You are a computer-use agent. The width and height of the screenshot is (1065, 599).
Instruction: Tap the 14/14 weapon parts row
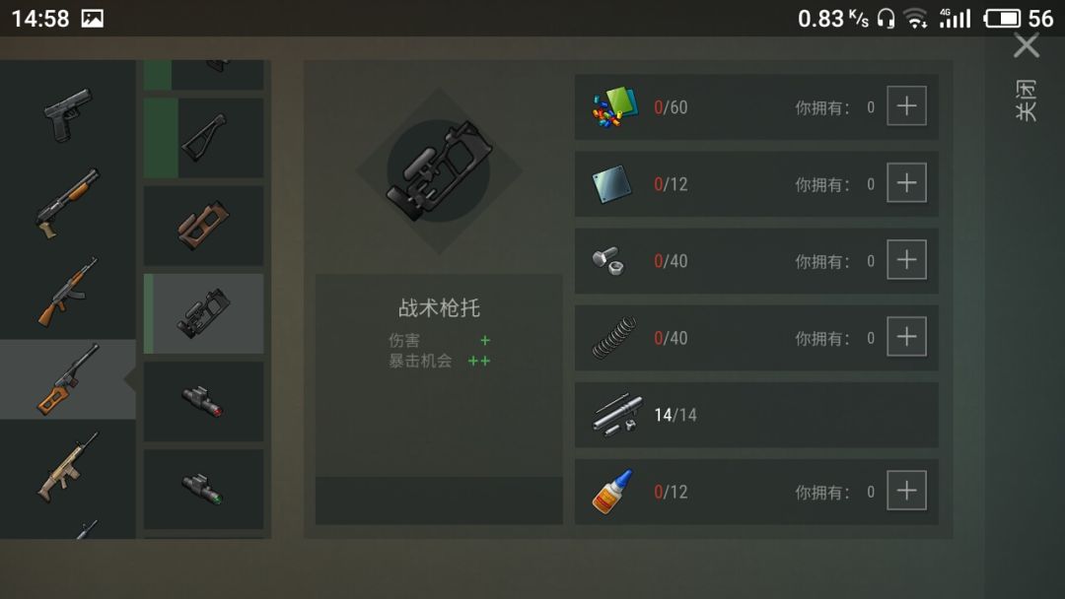click(x=756, y=415)
